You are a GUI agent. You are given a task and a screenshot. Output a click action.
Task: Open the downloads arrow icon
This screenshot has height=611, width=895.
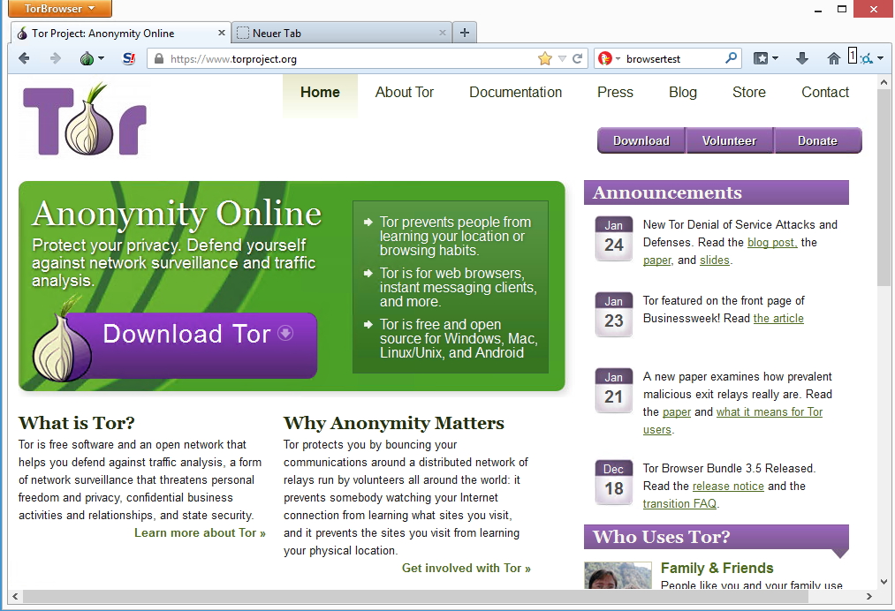coord(802,58)
